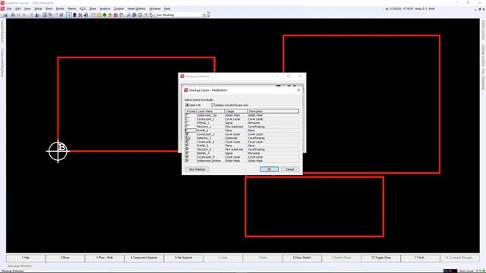This screenshot has height=273, width=486.
Task: Click the magnifier zoom toolbar icon
Action: point(128,15)
